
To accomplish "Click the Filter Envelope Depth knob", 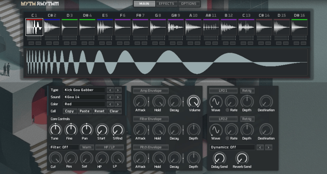I will [x=194, y=130].
